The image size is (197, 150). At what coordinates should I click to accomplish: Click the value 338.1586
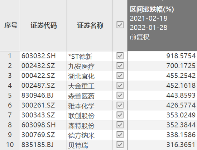click(181, 135)
